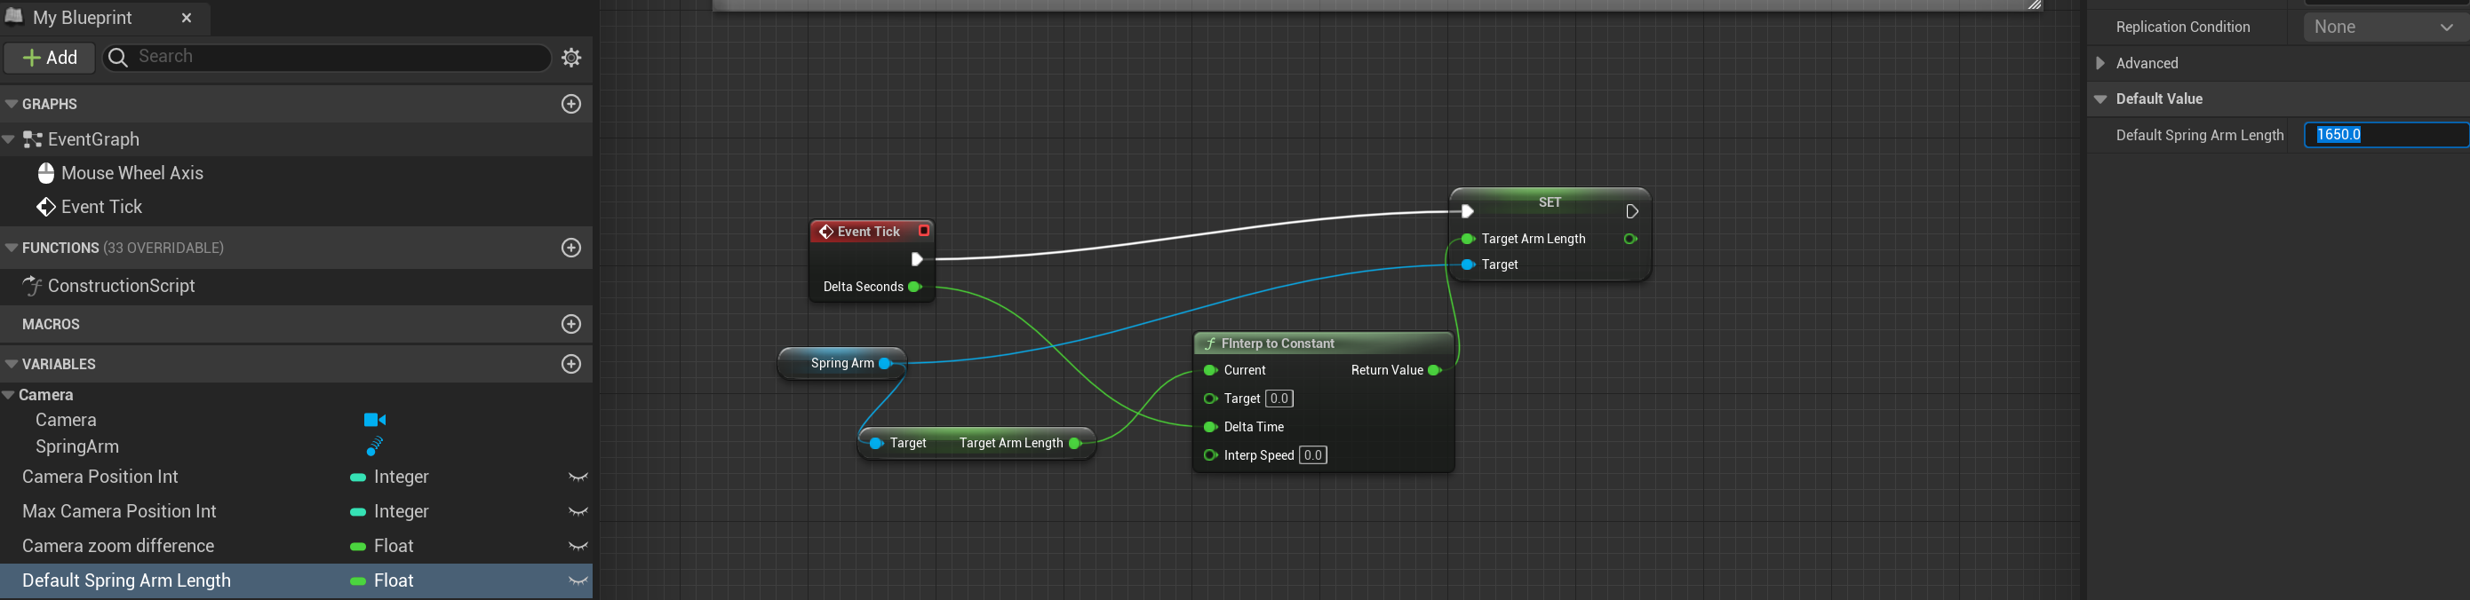
Task: Select Event Tick in graph list
Action: click(101, 207)
